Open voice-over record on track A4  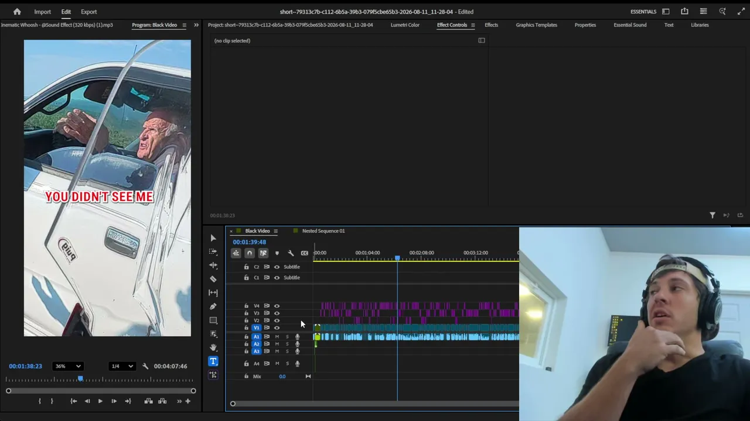tap(297, 364)
